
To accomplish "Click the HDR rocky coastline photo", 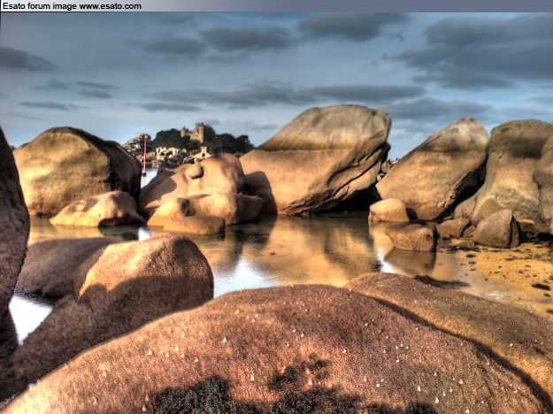I will coord(276,213).
